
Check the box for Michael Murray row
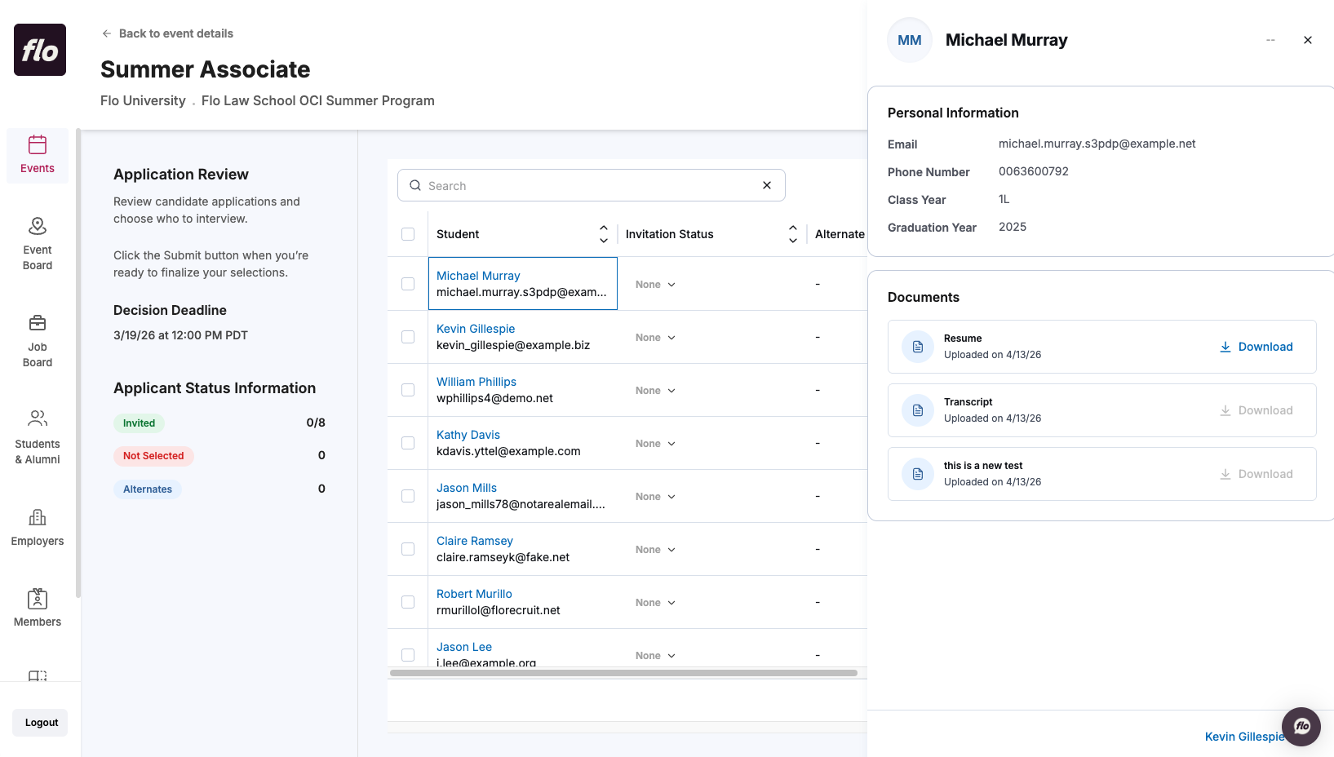coord(408,284)
